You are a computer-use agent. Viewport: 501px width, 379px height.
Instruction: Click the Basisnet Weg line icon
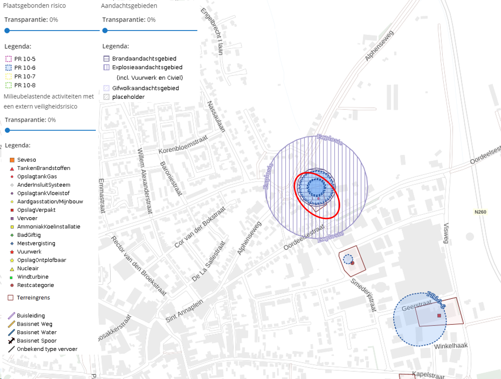pos(11,324)
